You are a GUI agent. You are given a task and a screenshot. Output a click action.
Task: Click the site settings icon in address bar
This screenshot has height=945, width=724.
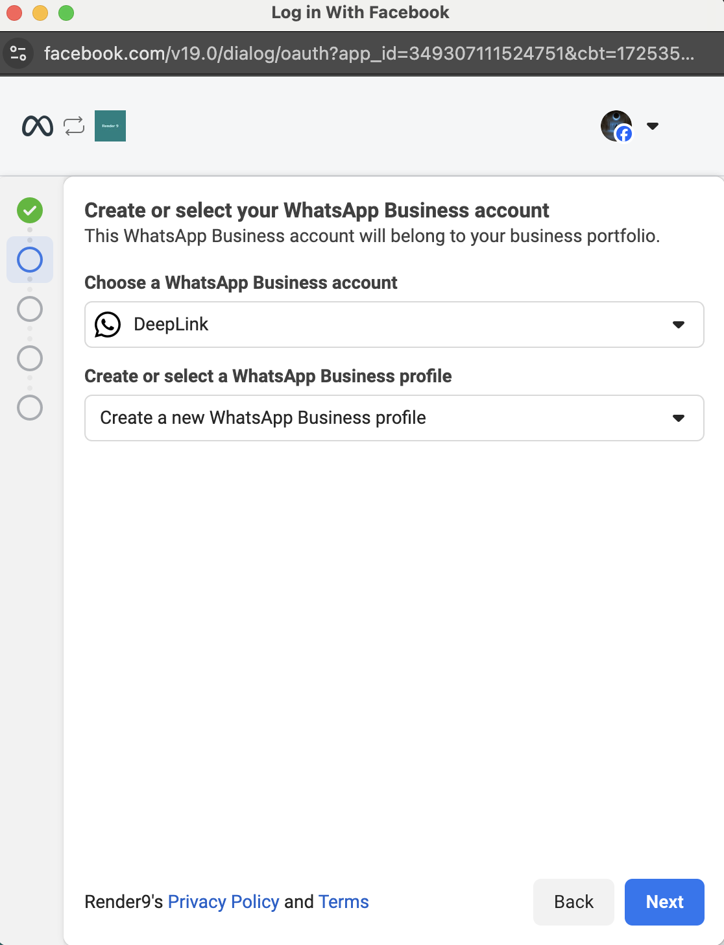18,53
